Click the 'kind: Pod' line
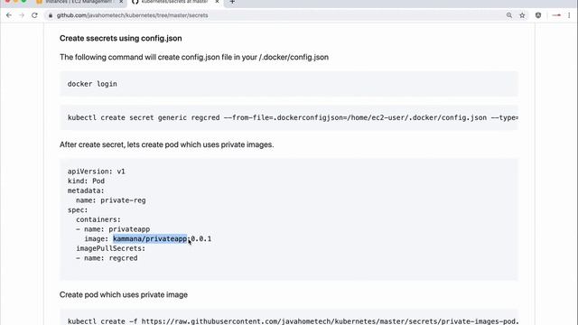578x325 pixels. 86,181
